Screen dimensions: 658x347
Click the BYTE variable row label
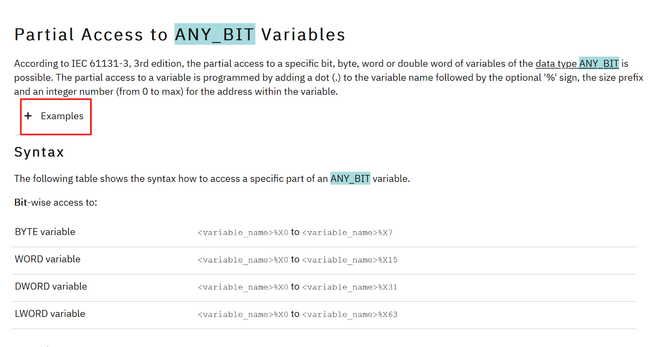click(x=45, y=232)
